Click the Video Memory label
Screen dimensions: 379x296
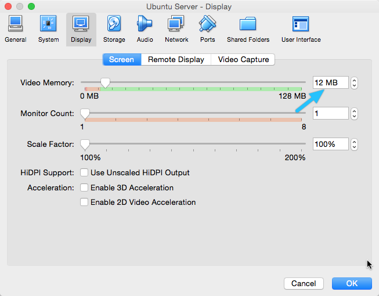point(47,82)
